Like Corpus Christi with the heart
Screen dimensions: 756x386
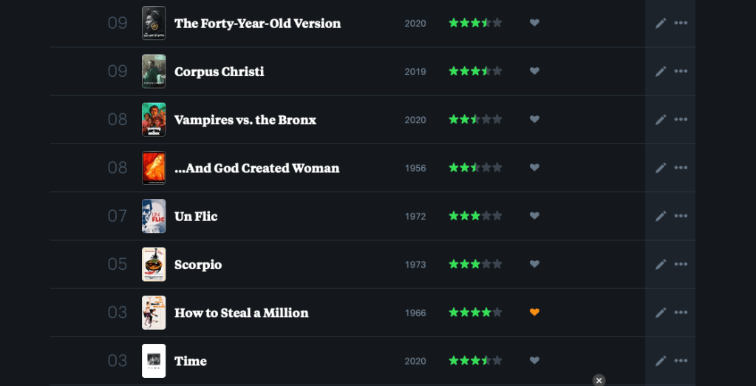[x=534, y=71]
